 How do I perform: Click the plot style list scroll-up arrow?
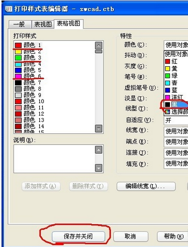pyautogui.click(x=99, y=45)
